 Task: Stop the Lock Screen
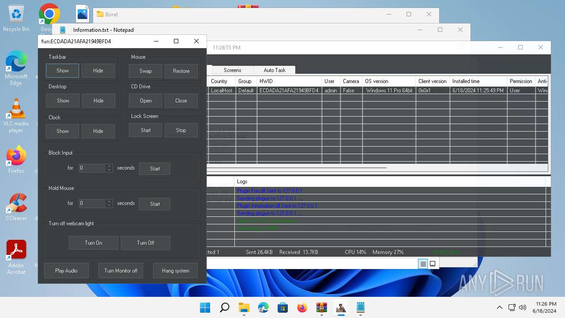pyautogui.click(x=181, y=130)
